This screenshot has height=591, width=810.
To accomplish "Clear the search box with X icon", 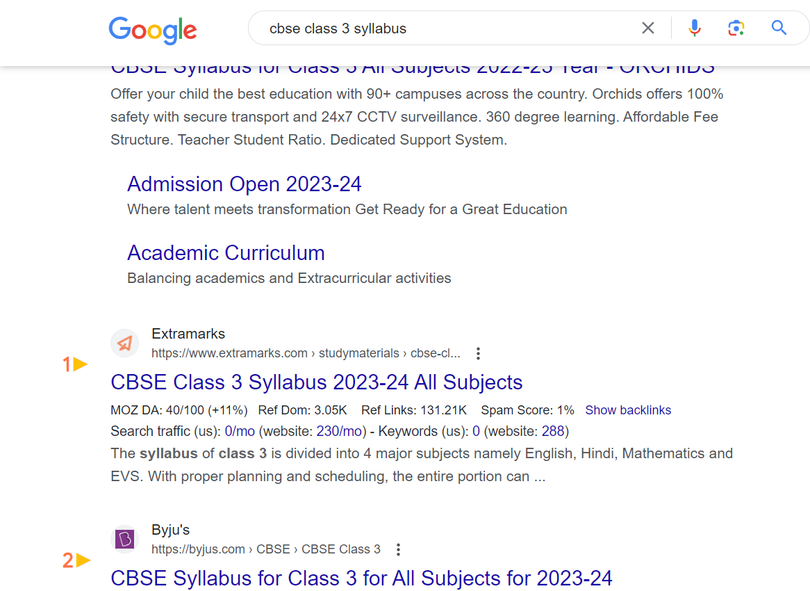I will (648, 28).
